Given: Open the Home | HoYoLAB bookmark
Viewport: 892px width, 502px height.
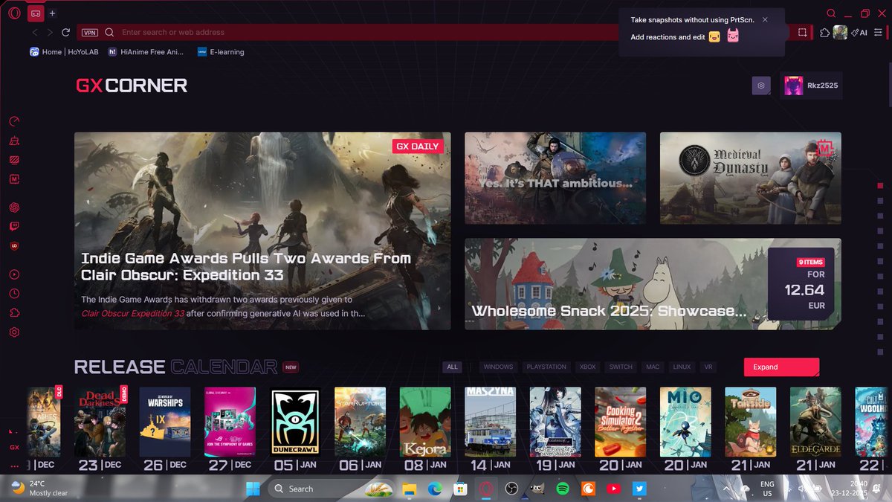Looking at the screenshot, I should pos(63,52).
